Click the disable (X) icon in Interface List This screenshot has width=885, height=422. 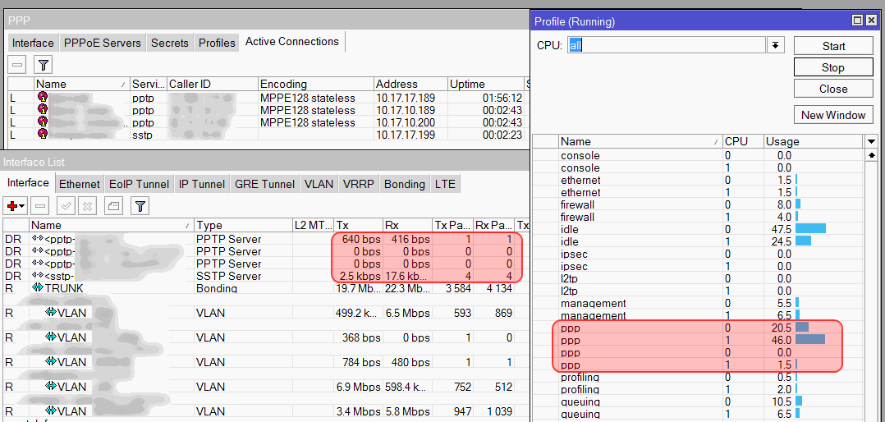point(88,206)
